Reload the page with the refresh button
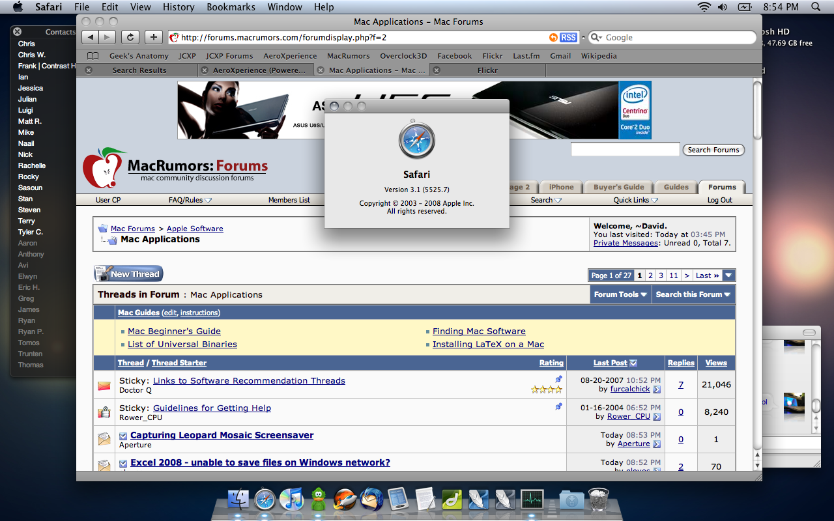The width and height of the screenshot is (834, 521). (x=130, y=37)
